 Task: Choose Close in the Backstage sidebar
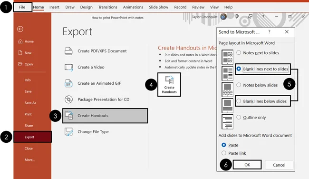pos(29,149)
